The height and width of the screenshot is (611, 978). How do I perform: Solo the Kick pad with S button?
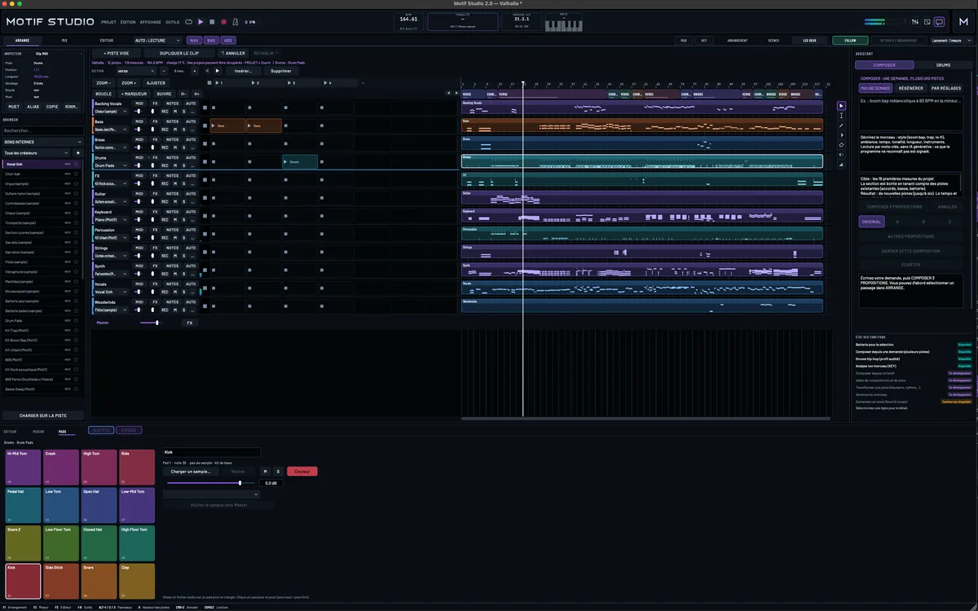click(x=277, y=471)
